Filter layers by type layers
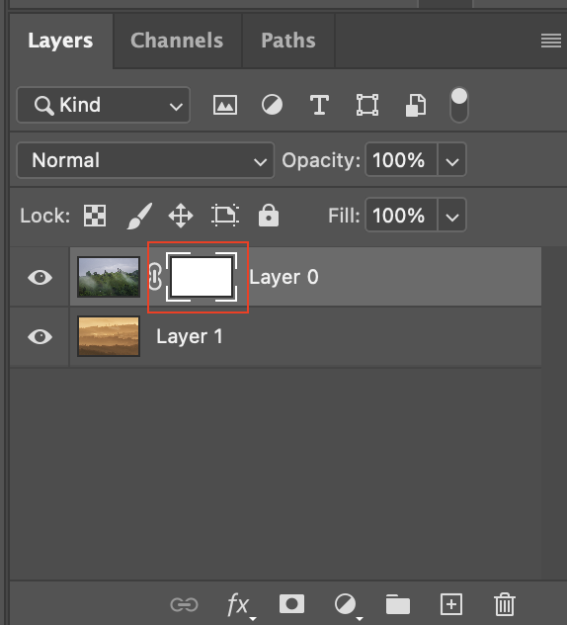Screen dimensions: 567x625 click(x=319, y=105)
